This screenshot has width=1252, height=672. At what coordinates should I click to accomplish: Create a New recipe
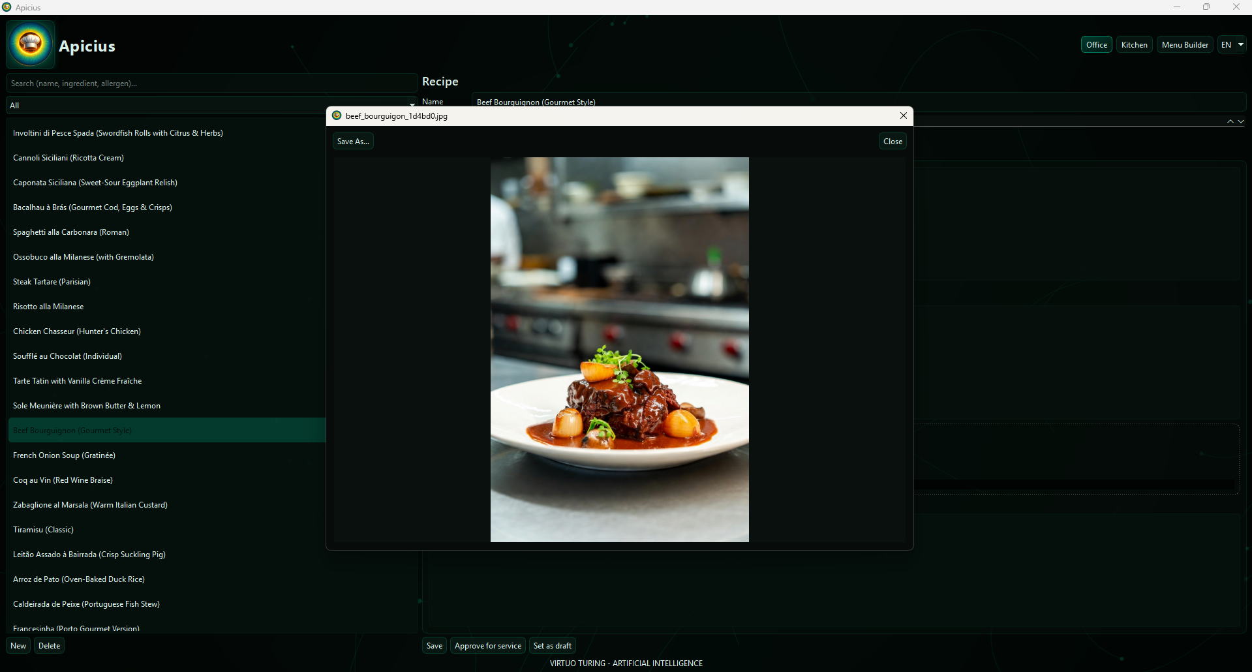(18, 645)
